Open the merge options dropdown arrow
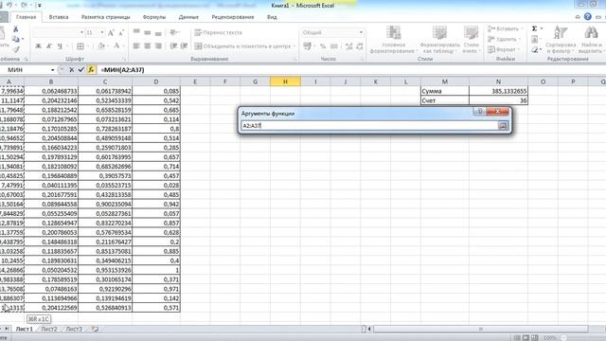 [x=294, y=46]
